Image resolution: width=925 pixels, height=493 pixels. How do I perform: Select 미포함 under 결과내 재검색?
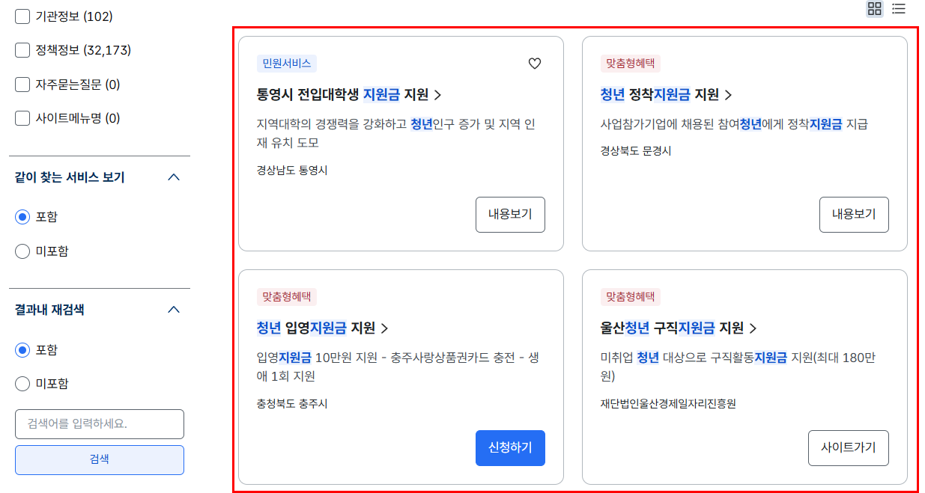(22, 383)
